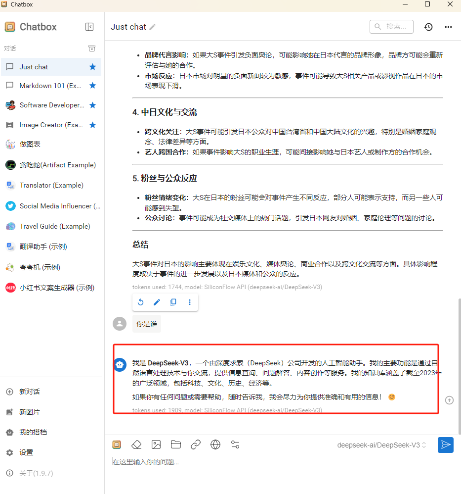Copy message with the copy icon
461x494 pixels.
173,302
